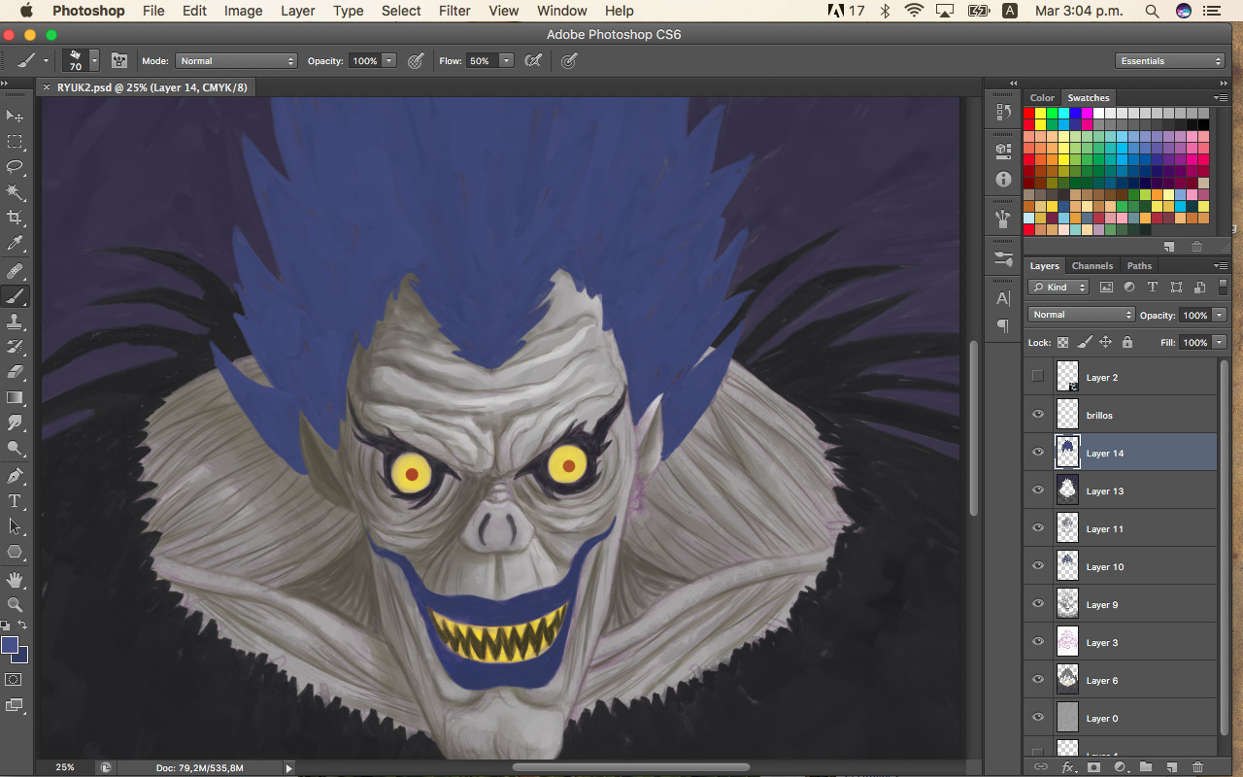
Task: Click the foreground color swatch
Action: 10,645
